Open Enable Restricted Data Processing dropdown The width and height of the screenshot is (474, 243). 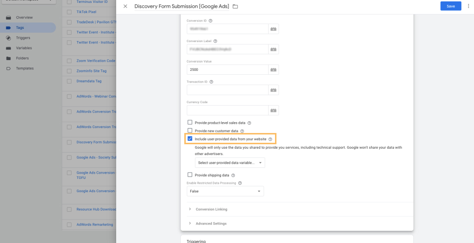tap(225, 191)
